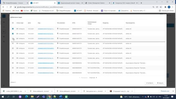This screenshot has width=176, height=99.
Task: Open File Explorer from taskbar
Action: tap(32, 97)
